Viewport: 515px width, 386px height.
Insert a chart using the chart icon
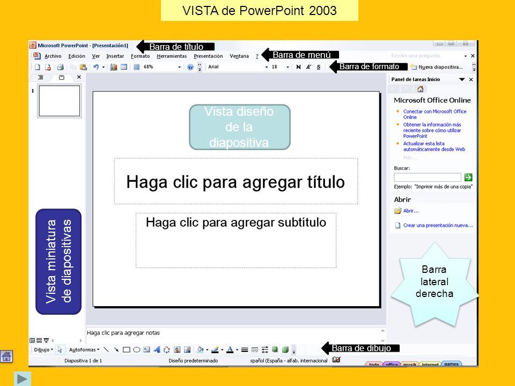tap(114, 68)
